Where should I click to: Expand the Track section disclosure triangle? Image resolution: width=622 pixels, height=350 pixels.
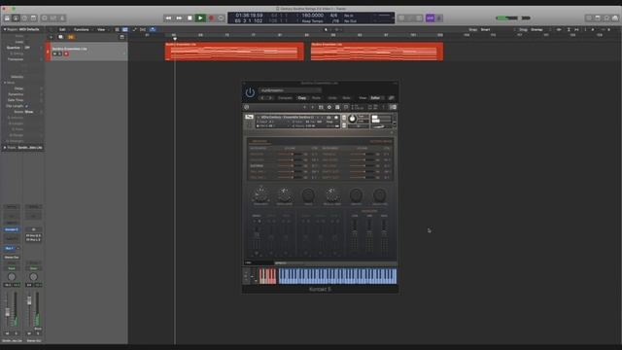pyautogui.click(x=5, y=148)
